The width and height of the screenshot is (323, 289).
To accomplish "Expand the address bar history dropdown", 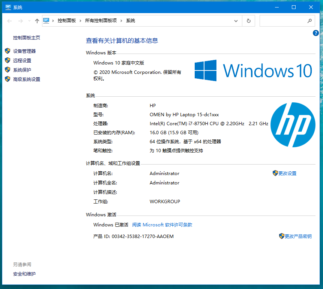I will coord(236,21).
